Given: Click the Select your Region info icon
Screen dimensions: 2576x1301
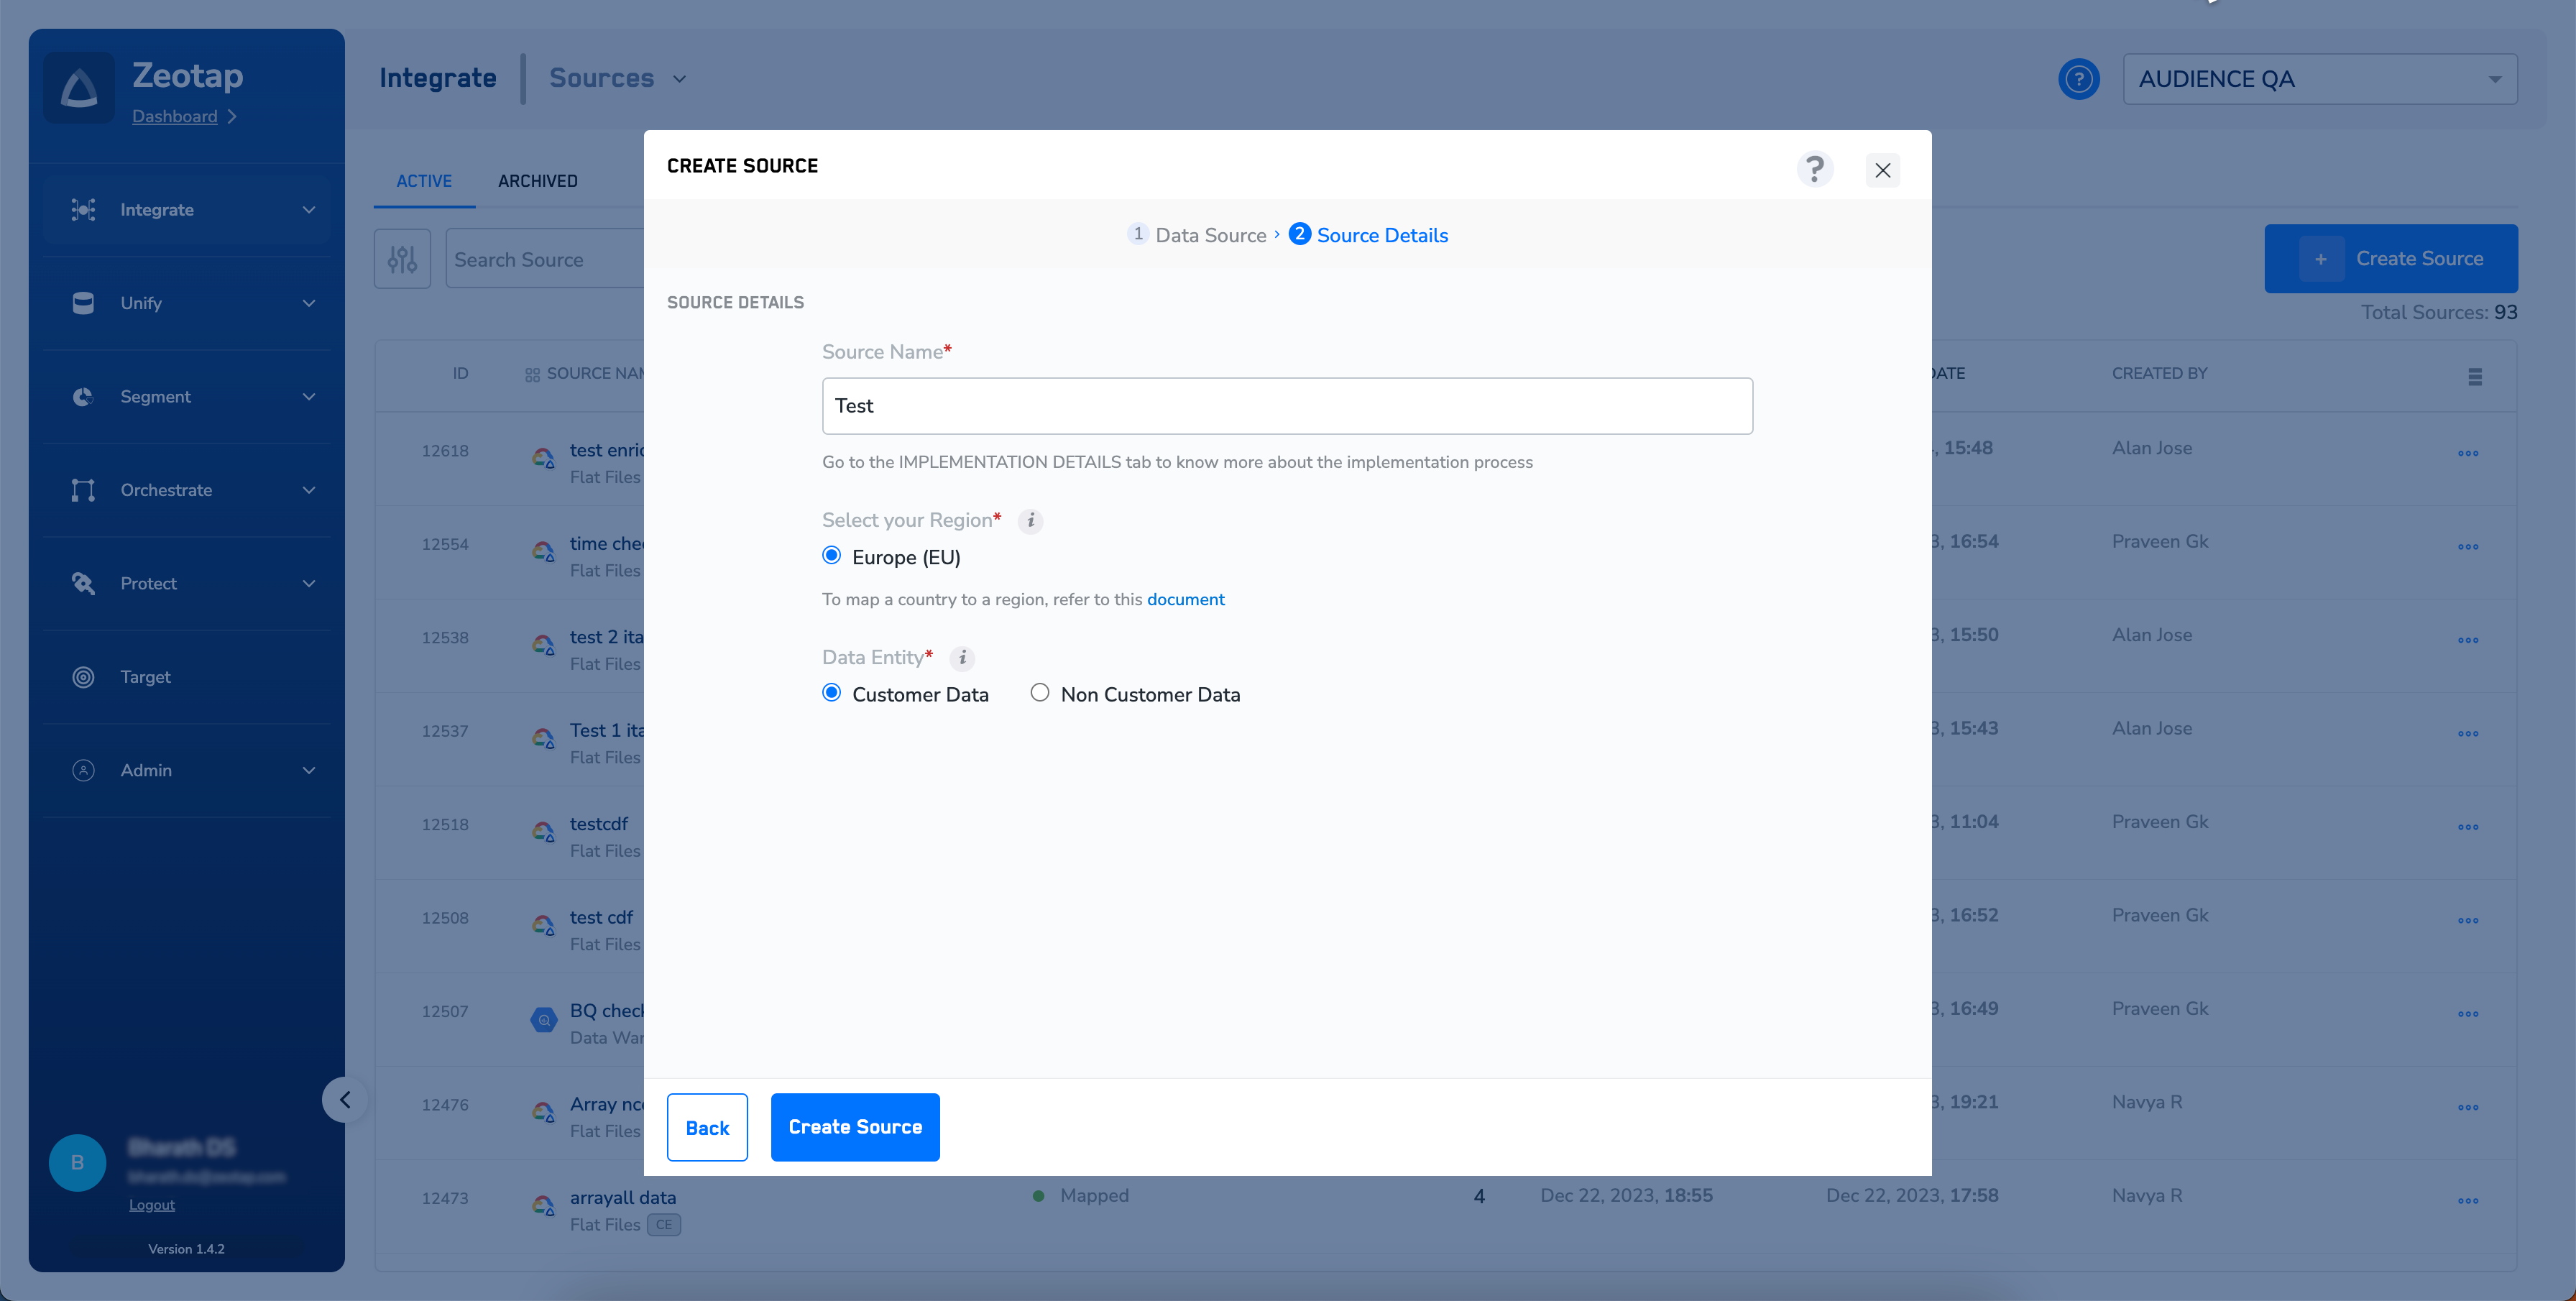Looking at the screenshot, I should [x=1030, y=521].
